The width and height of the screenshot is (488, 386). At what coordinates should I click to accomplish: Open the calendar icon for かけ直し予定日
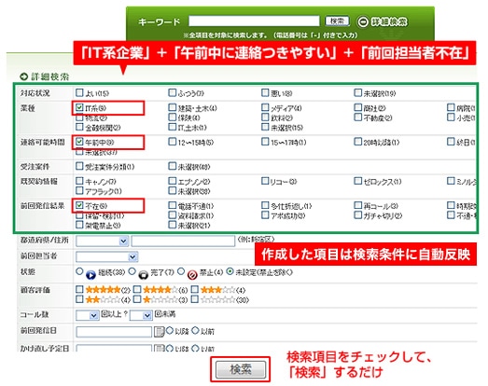(159, 348)
